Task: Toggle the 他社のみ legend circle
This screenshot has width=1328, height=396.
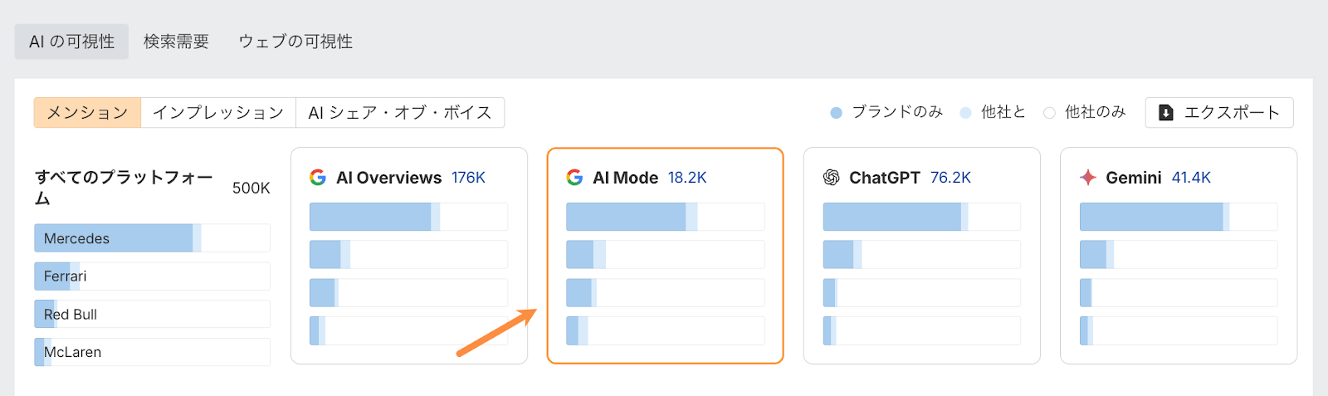Action: 1049,113
